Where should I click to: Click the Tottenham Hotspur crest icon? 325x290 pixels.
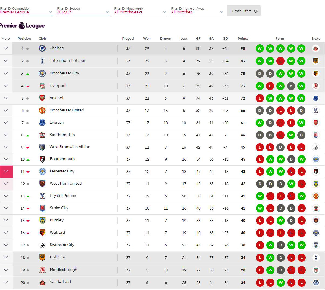[x=42, y=61]
